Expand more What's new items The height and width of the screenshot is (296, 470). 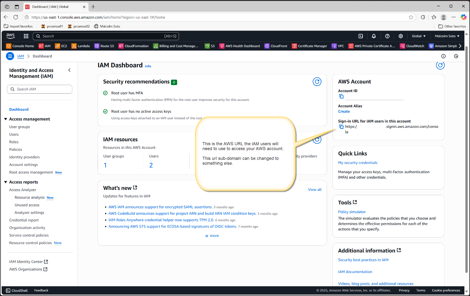212,236
